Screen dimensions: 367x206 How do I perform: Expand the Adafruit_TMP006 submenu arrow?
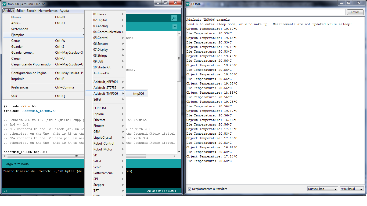124,93
